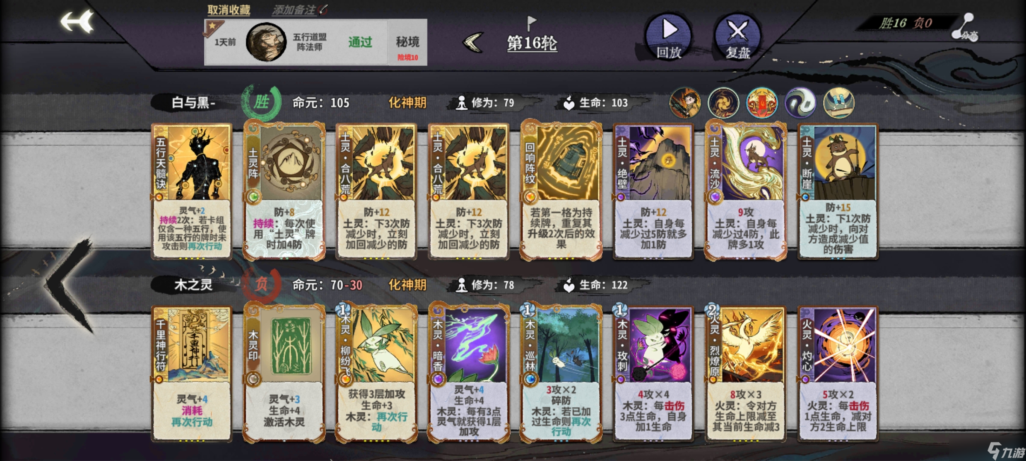Click the back arrow icon at top left
Screen dimensions: 1026x461
(x=77, y=21)
